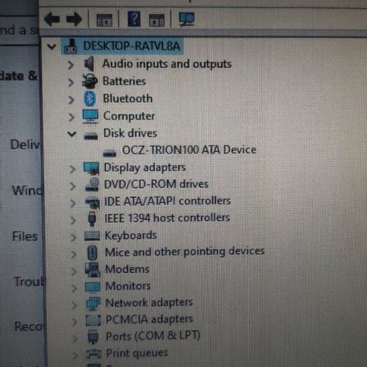The image size is (367, 367).
Task: Expand Ports (COM & LPT) chevron
Action: click(x=75, y=338)
